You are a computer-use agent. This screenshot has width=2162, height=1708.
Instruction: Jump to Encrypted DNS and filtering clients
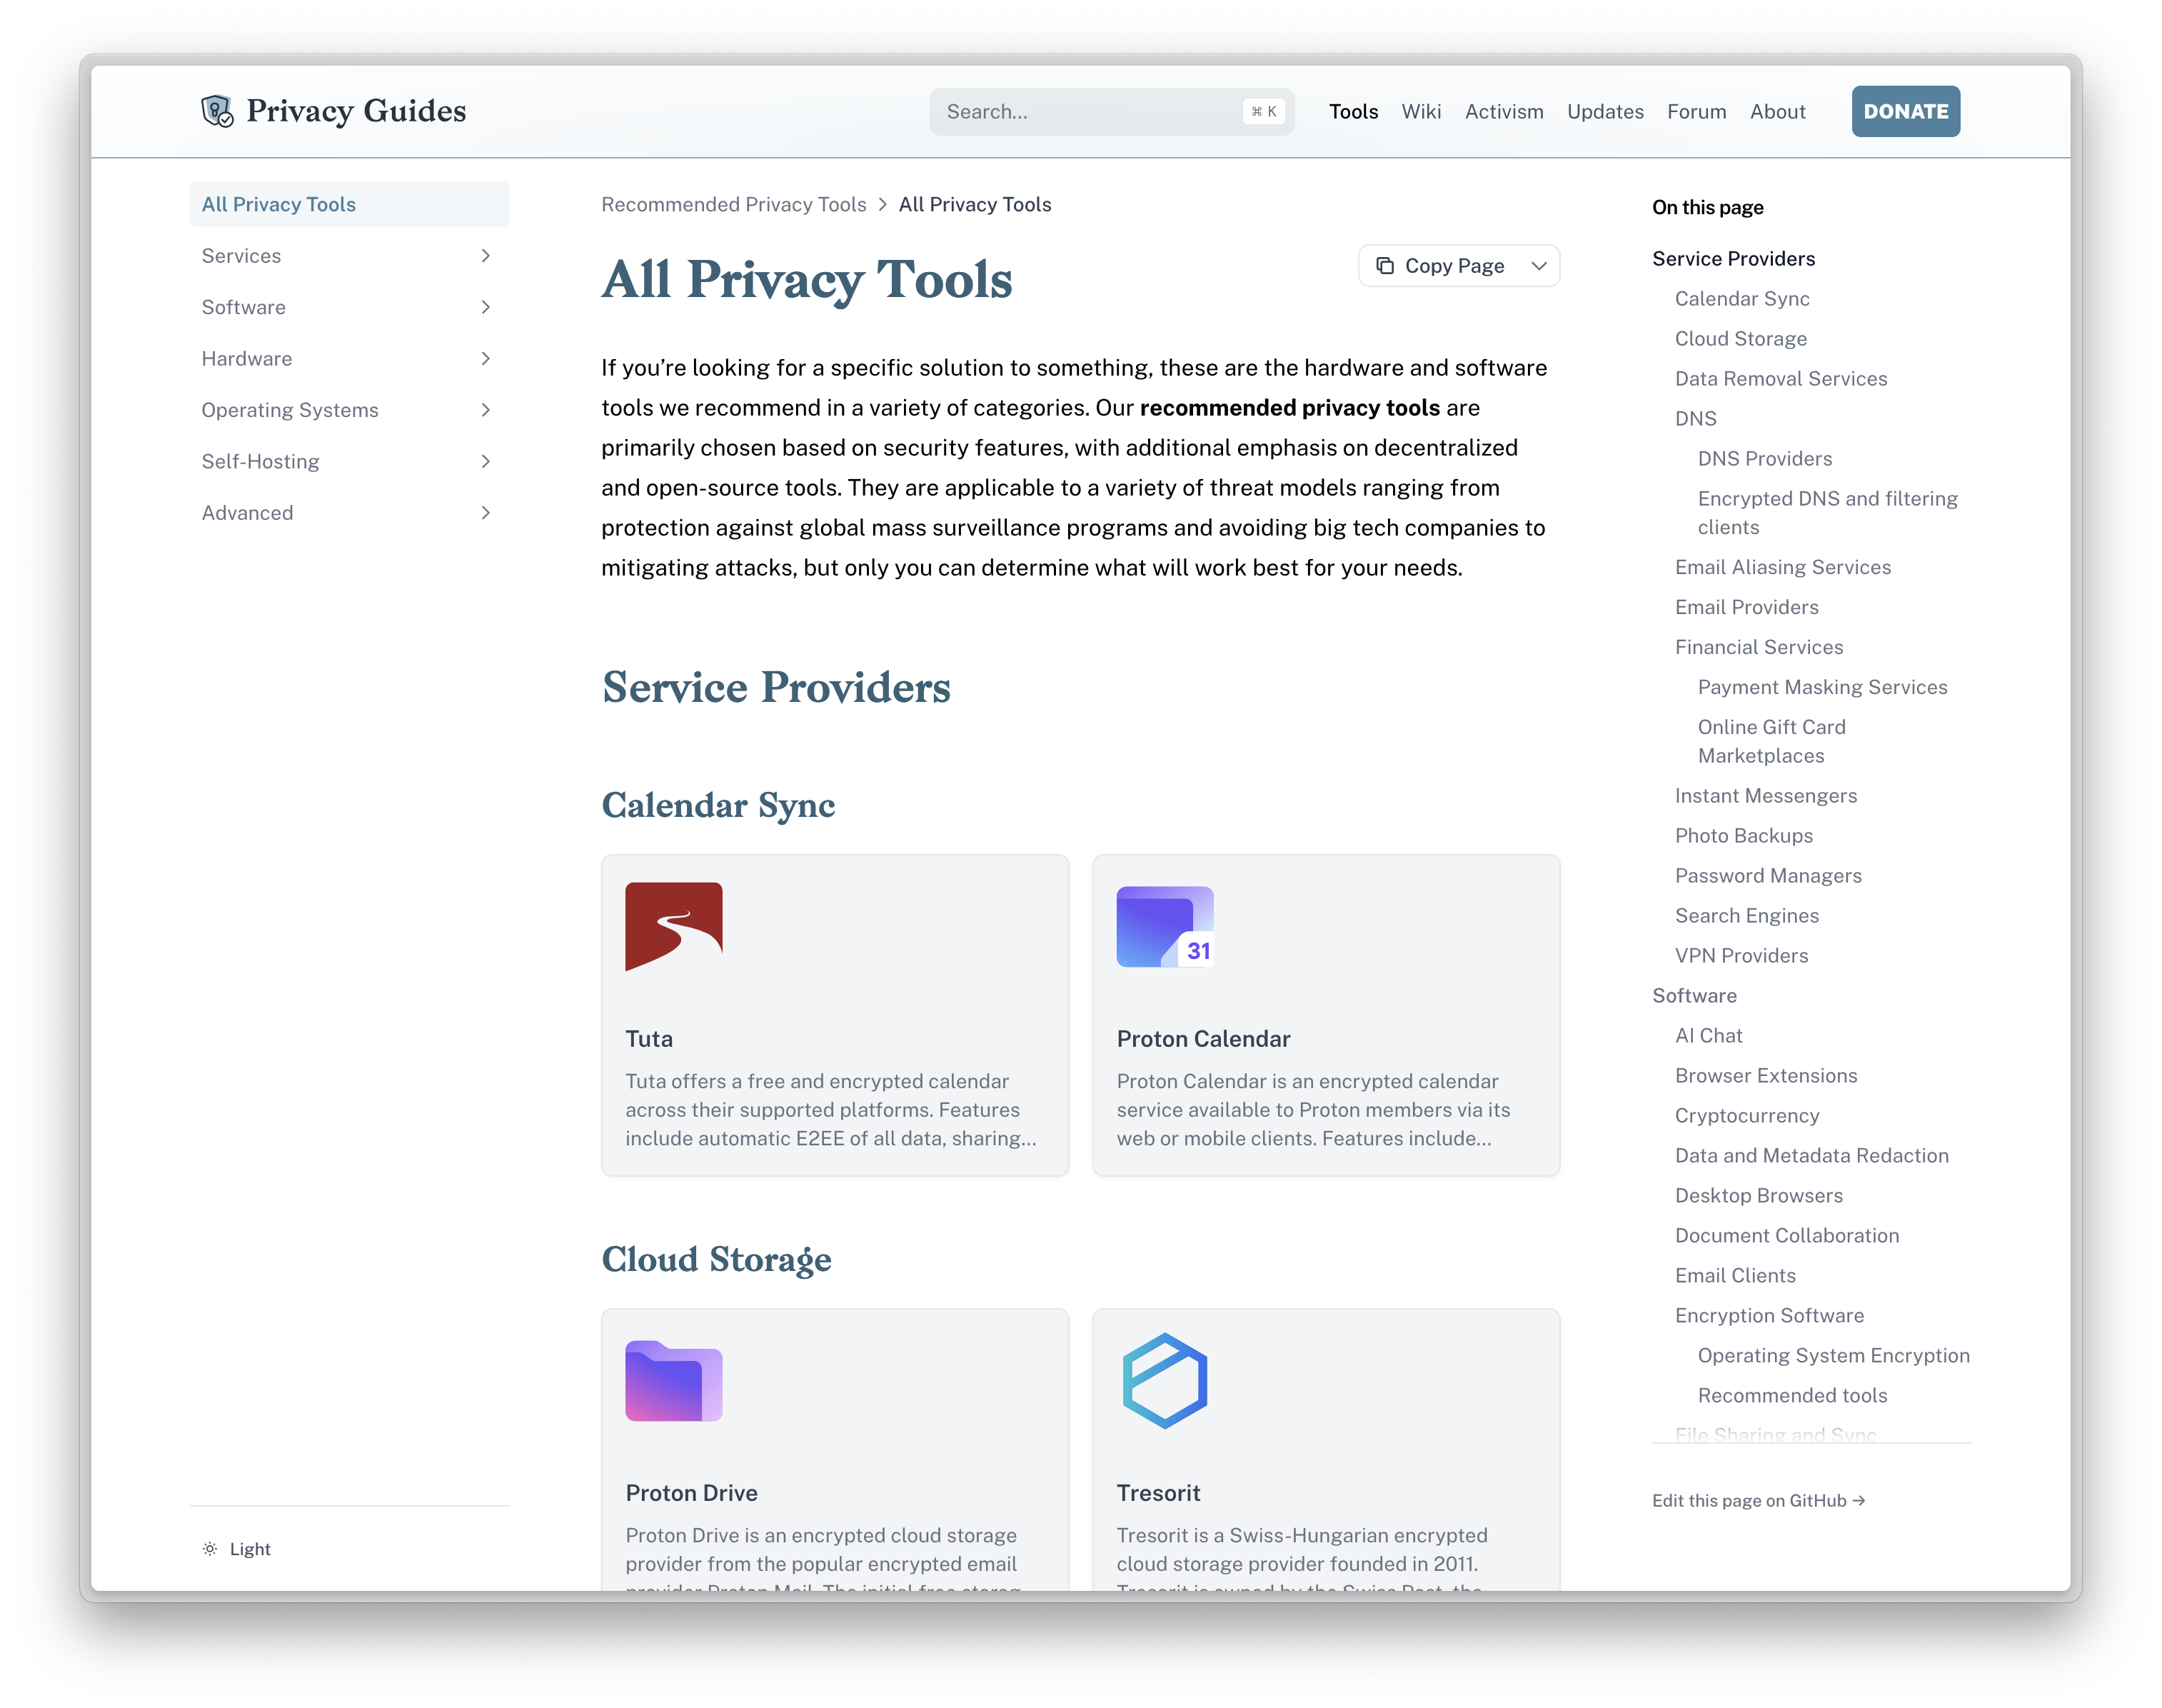[1827, 513]
